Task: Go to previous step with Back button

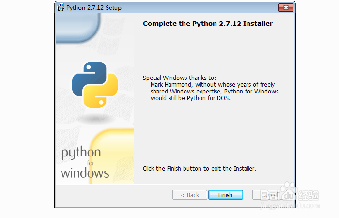Action: (190, 195)
